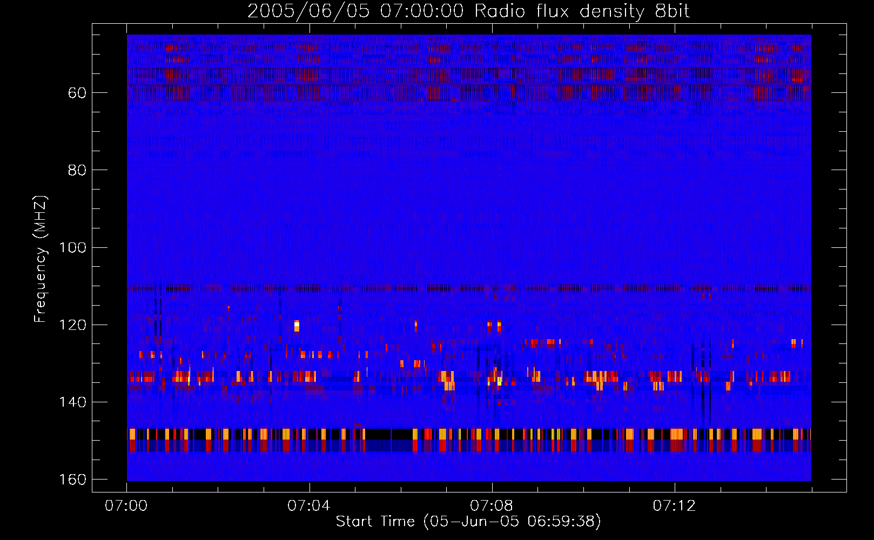Click the 160 frequency tick label
The width and height of the screenshot is (874, 540).
[73, 480]
